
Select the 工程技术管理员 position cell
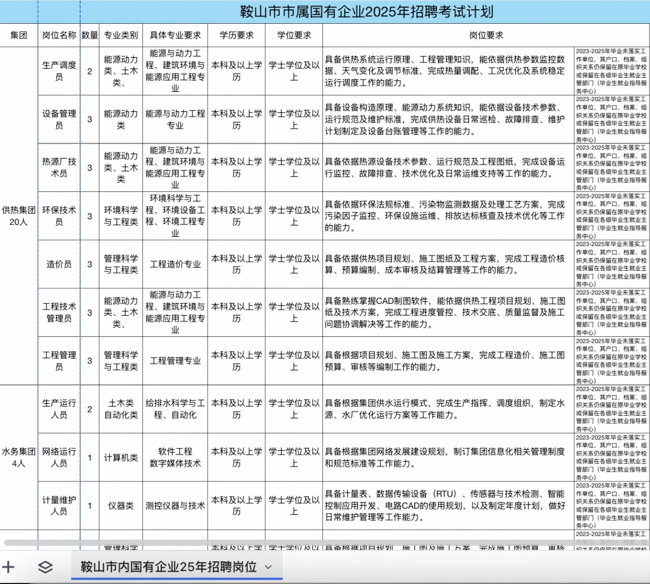click(x=59, y=312)
